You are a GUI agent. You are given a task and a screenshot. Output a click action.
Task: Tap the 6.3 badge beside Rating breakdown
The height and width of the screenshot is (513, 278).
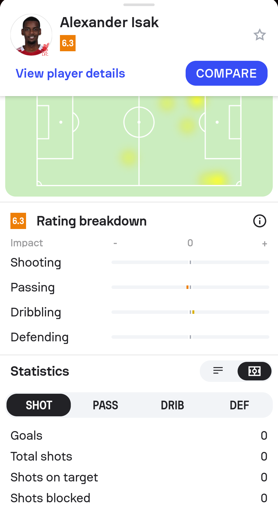18,221
